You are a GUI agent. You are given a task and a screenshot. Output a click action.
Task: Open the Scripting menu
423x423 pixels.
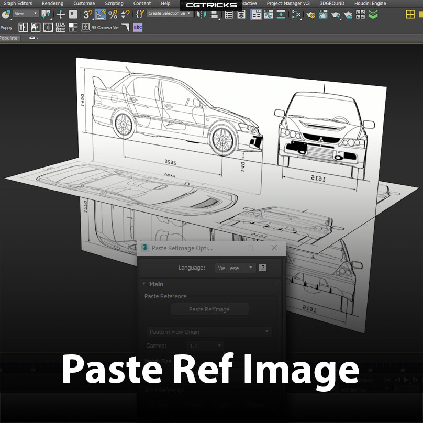click(x=114, y=3)
